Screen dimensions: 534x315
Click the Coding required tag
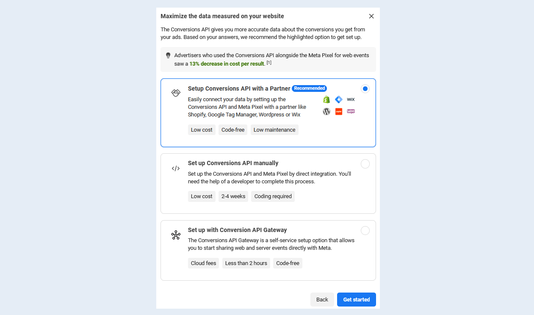[x=273, y=196]
